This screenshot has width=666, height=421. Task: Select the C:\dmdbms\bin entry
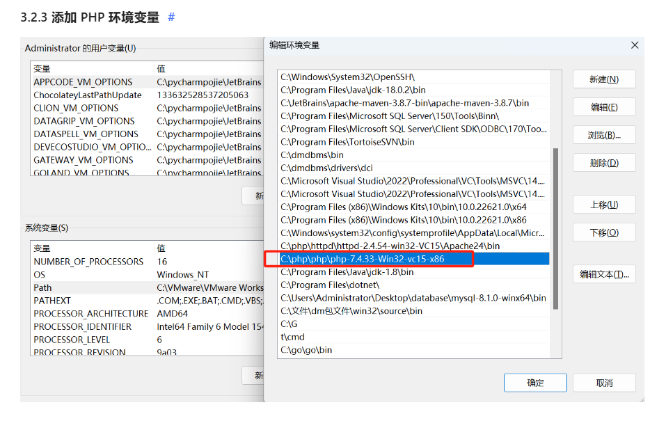point(414,155)
